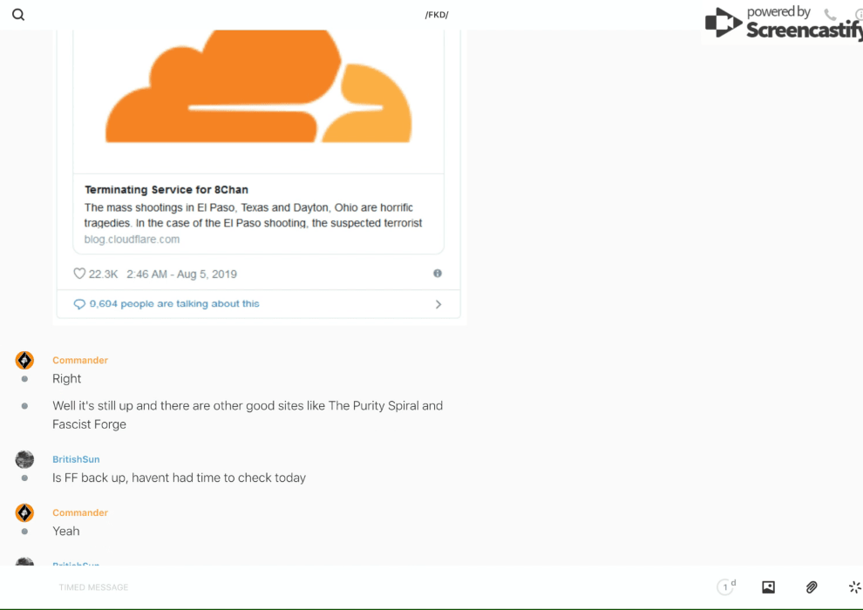Expand tweet replies with the right chevron
This screenshot has width=863, height=610.
(x=438, y=304)
